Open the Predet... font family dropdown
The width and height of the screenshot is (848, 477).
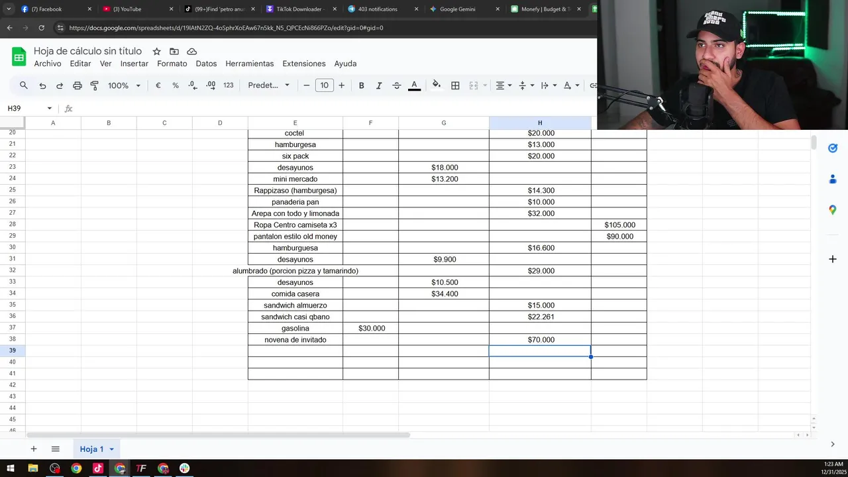coord(269,85)
